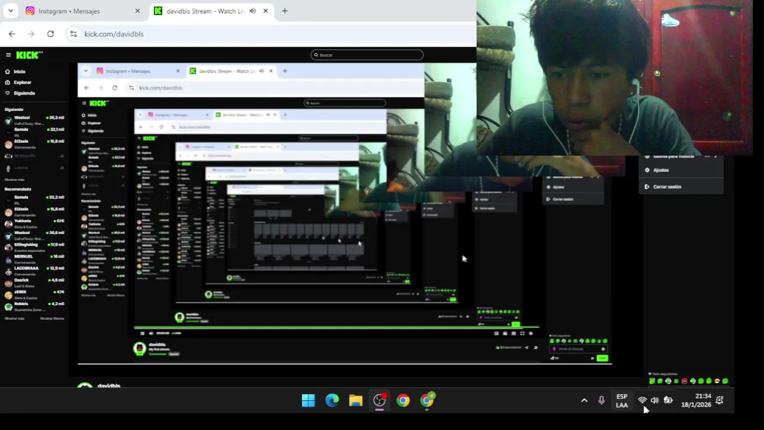Open Chrome with green 'd' profile badge

(x=427, y=401)
